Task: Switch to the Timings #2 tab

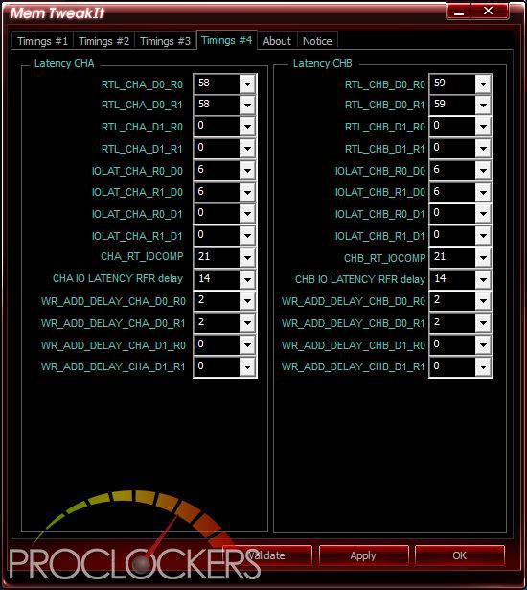Action: 104,41
